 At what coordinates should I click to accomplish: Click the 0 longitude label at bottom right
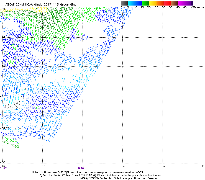(203, 166)
